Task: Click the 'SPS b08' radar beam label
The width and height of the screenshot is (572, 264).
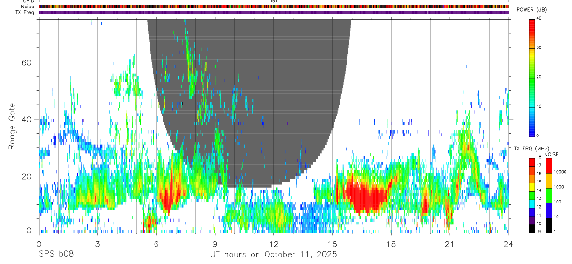Action: click(x=56, y=254)
